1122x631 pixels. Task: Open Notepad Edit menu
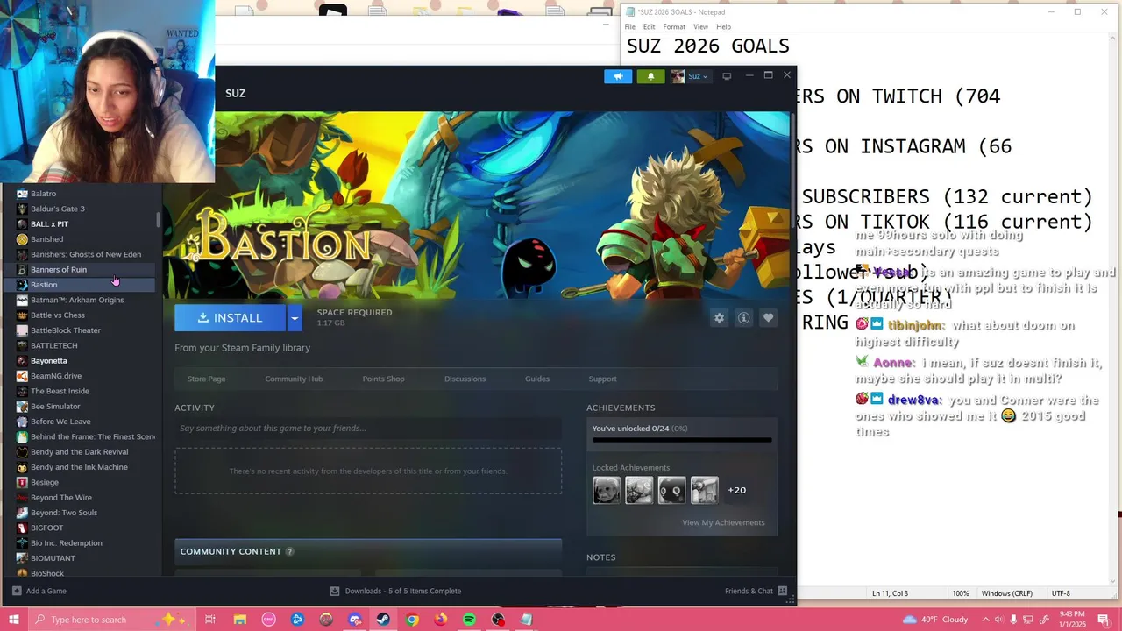click(649, 27)
